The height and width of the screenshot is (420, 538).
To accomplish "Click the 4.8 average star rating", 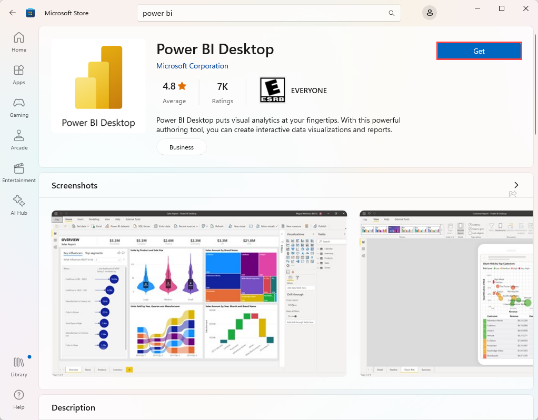I will [x=174, y=92].
